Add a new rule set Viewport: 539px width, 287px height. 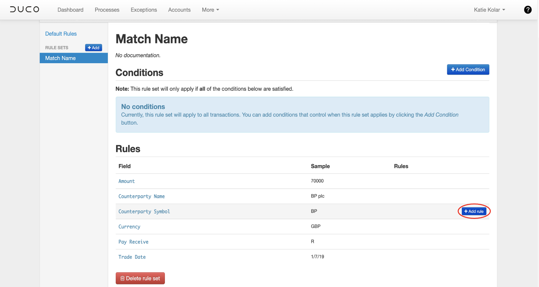click(93, 48)
